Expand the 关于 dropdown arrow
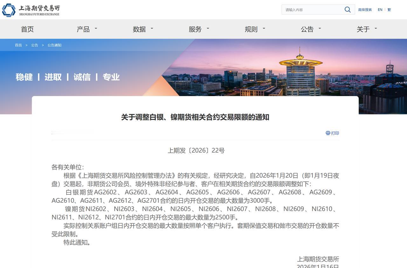Image resolution: width=407 pixels, height=268 pixels. pyautogui.click(x=376, y=29)
